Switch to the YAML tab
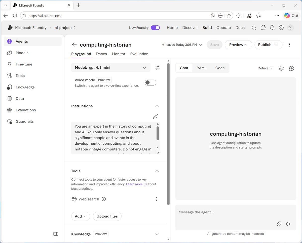 pyautogui.click(x=202, y=68)
